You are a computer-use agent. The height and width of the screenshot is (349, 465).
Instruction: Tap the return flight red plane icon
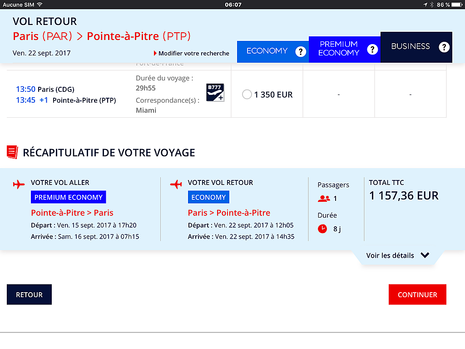[176, 184]
